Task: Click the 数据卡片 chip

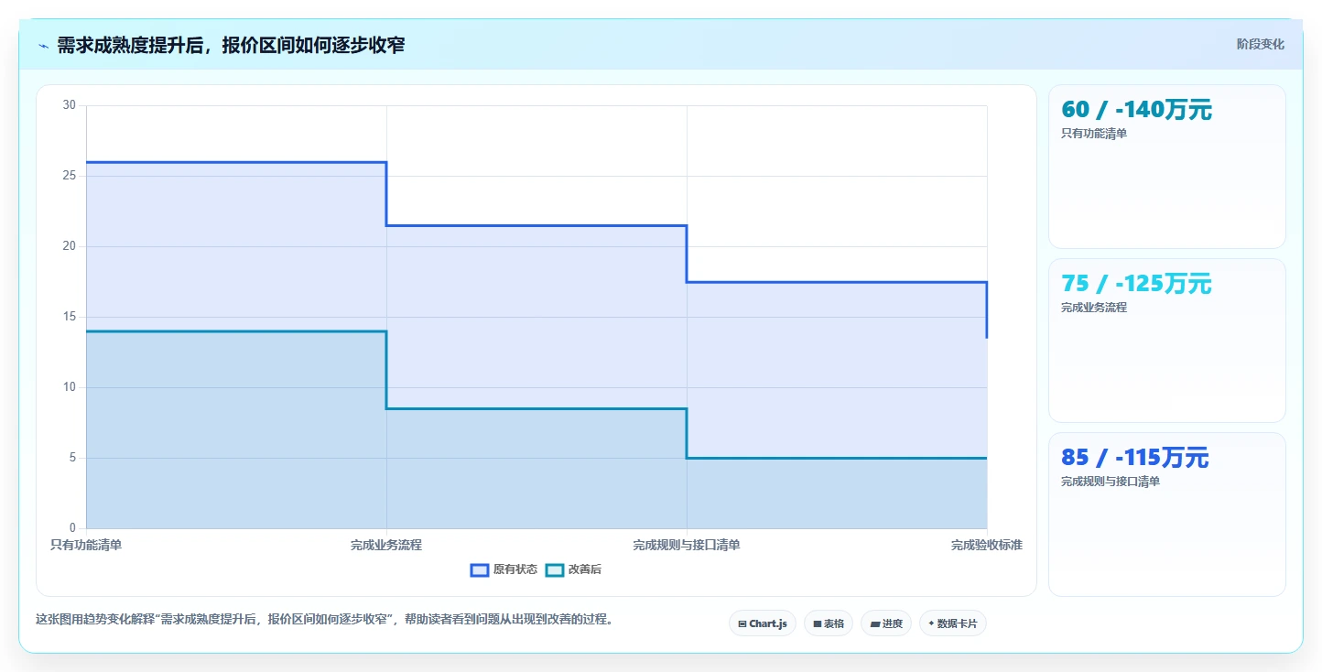Action: [953, 623]
